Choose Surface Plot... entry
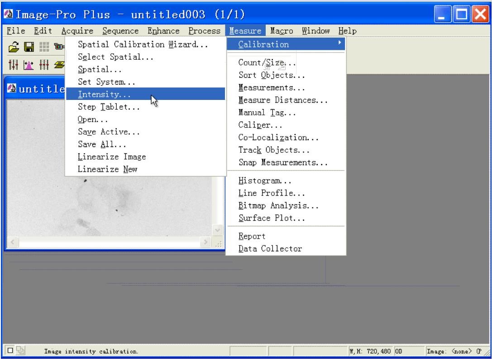This screenshot has width=492, height=359. pyautogui.click(x=286, y=218)
